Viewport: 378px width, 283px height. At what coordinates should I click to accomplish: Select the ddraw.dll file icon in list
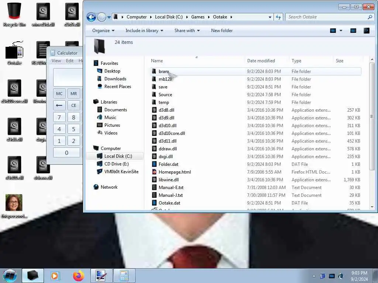pyautogui.click(x=154, y=149)
